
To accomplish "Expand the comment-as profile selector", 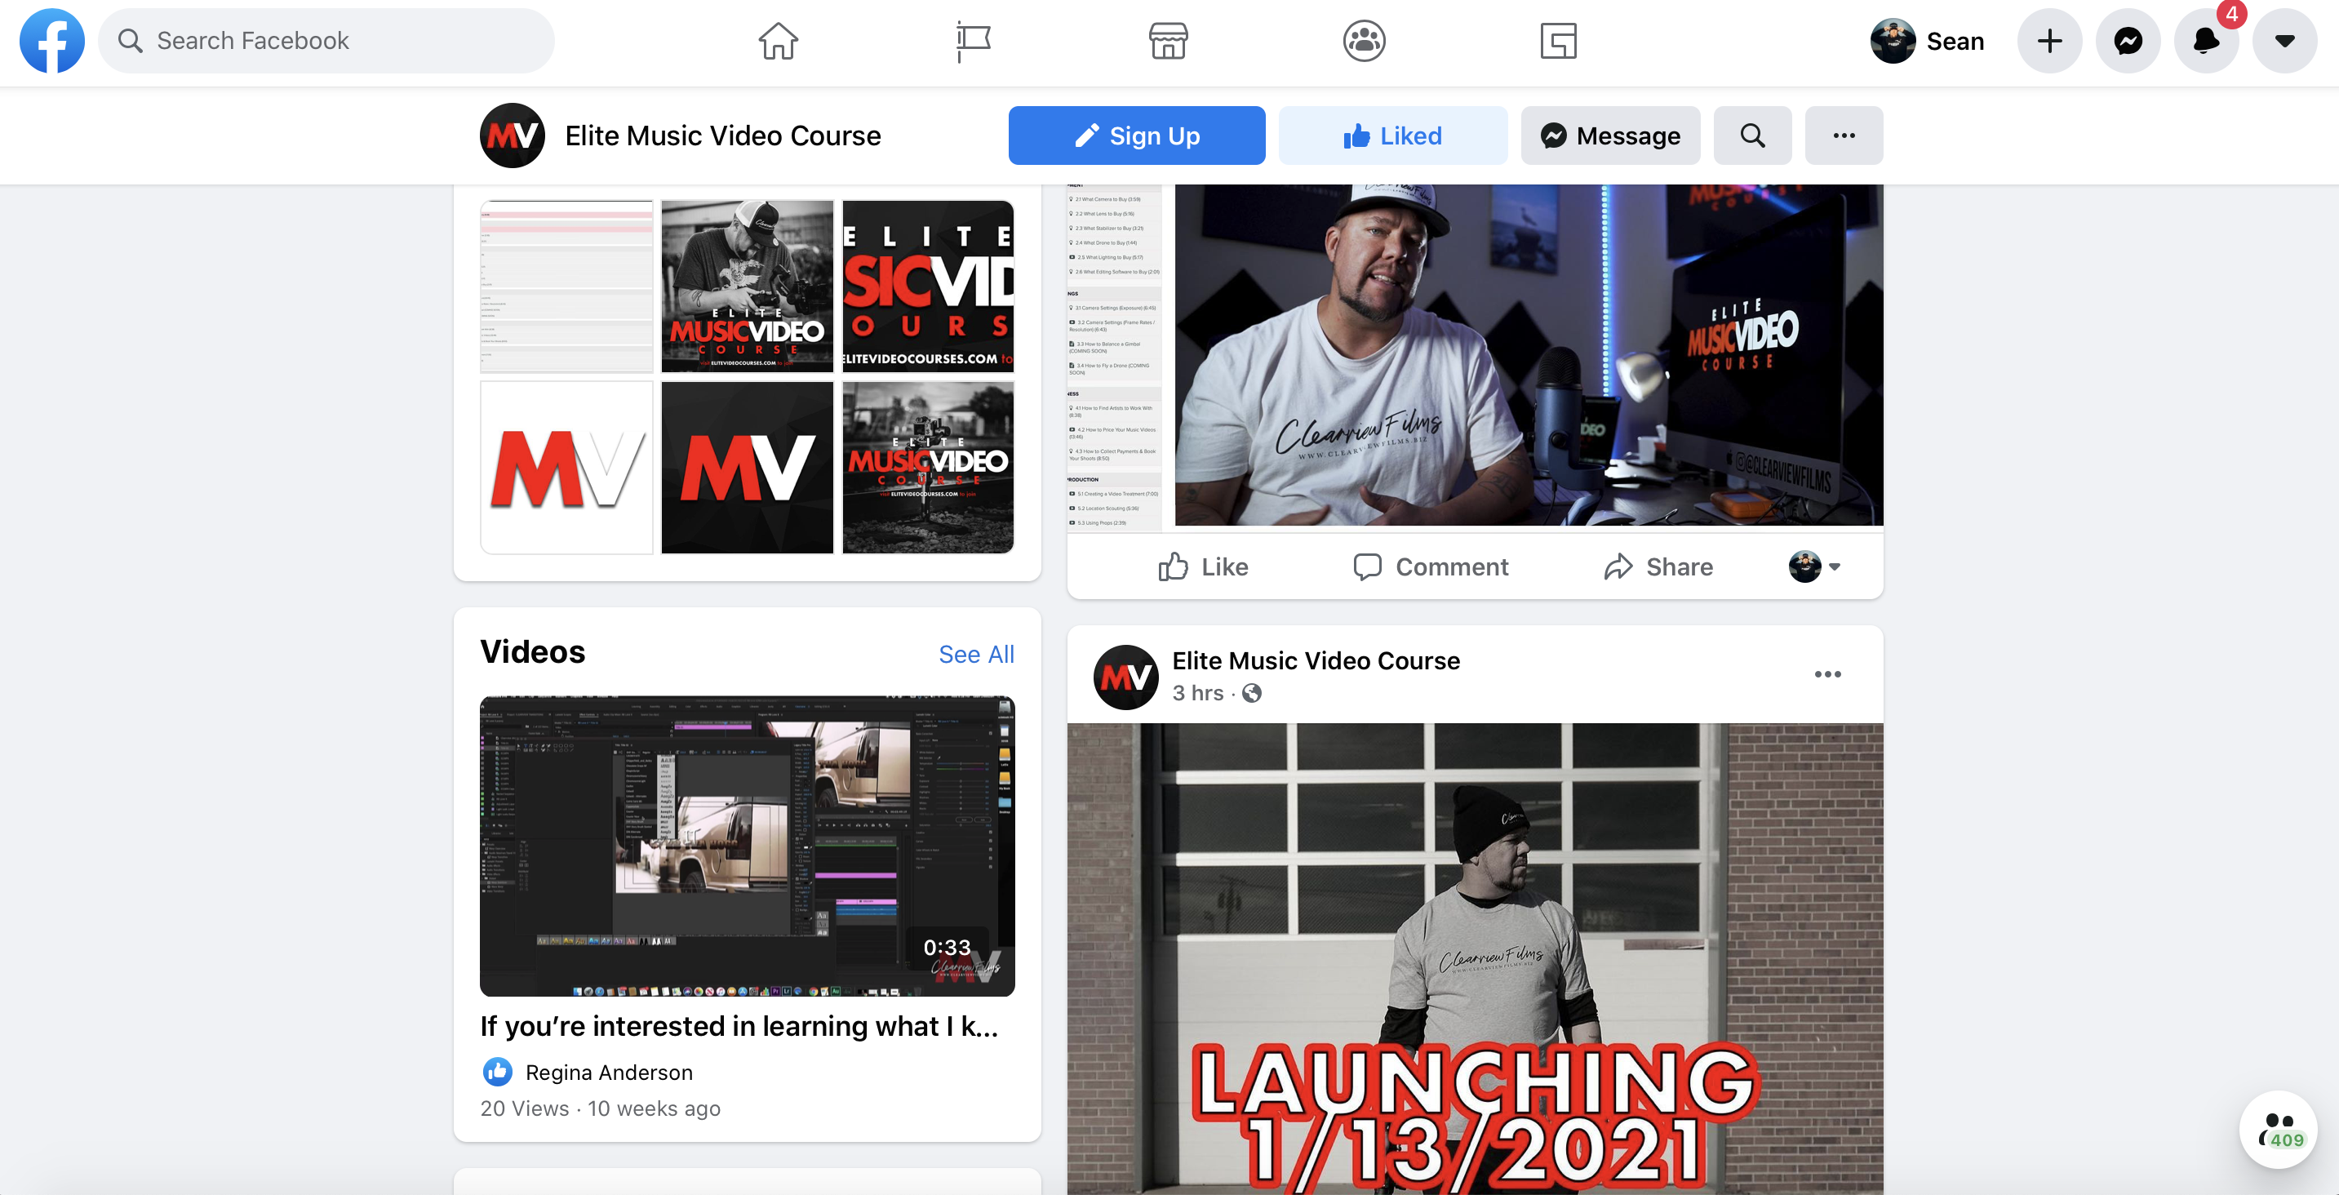I will [x=1814, y=566].
